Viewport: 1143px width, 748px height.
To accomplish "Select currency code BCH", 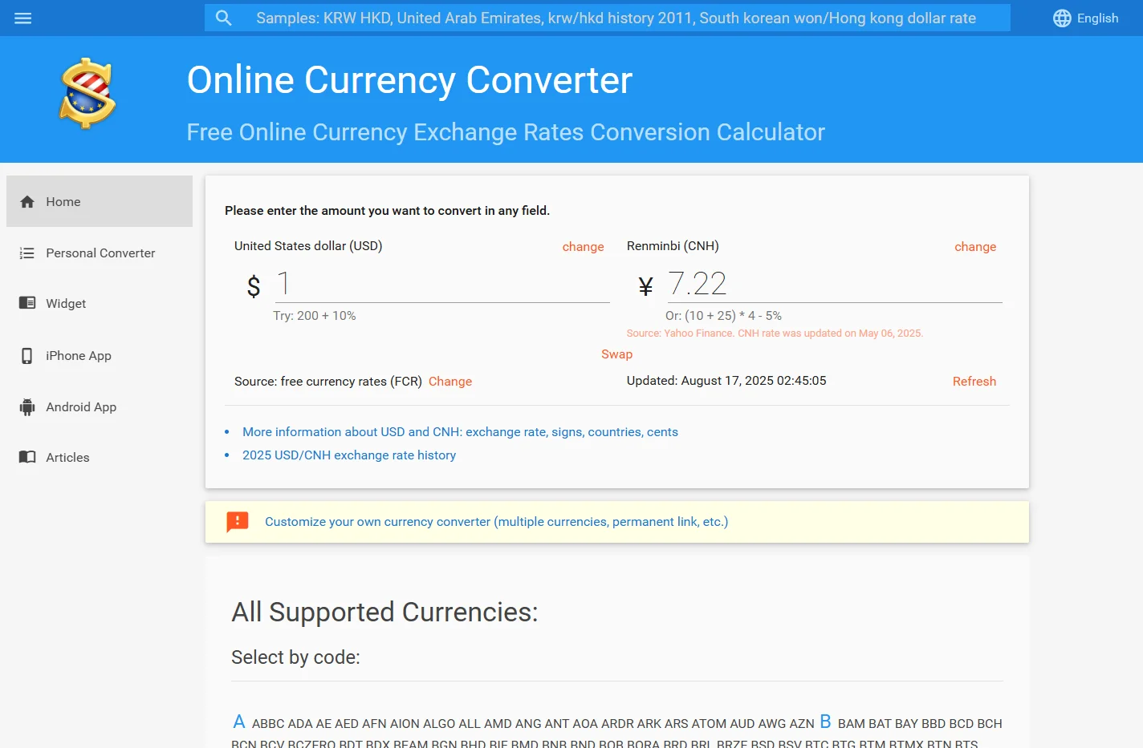I will point(990,724).
